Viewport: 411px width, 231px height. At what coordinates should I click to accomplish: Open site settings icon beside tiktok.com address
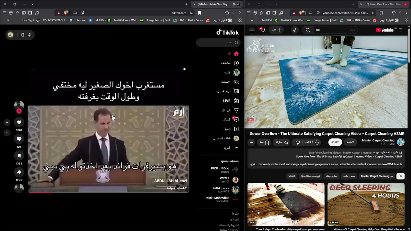(x=191, y=13)
